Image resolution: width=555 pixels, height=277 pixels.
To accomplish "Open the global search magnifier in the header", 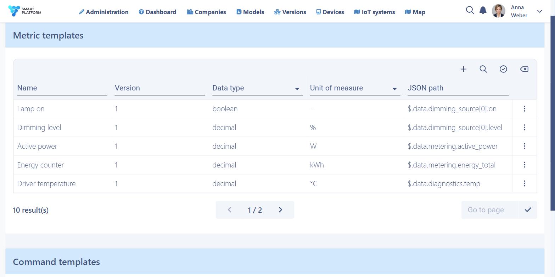I will pyautogui.click(x=470, y=10).
